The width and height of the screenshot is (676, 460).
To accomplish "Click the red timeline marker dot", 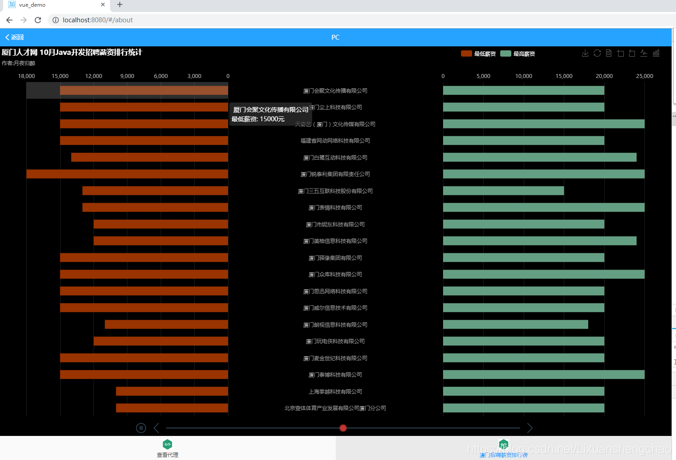I will pos(343,428).
